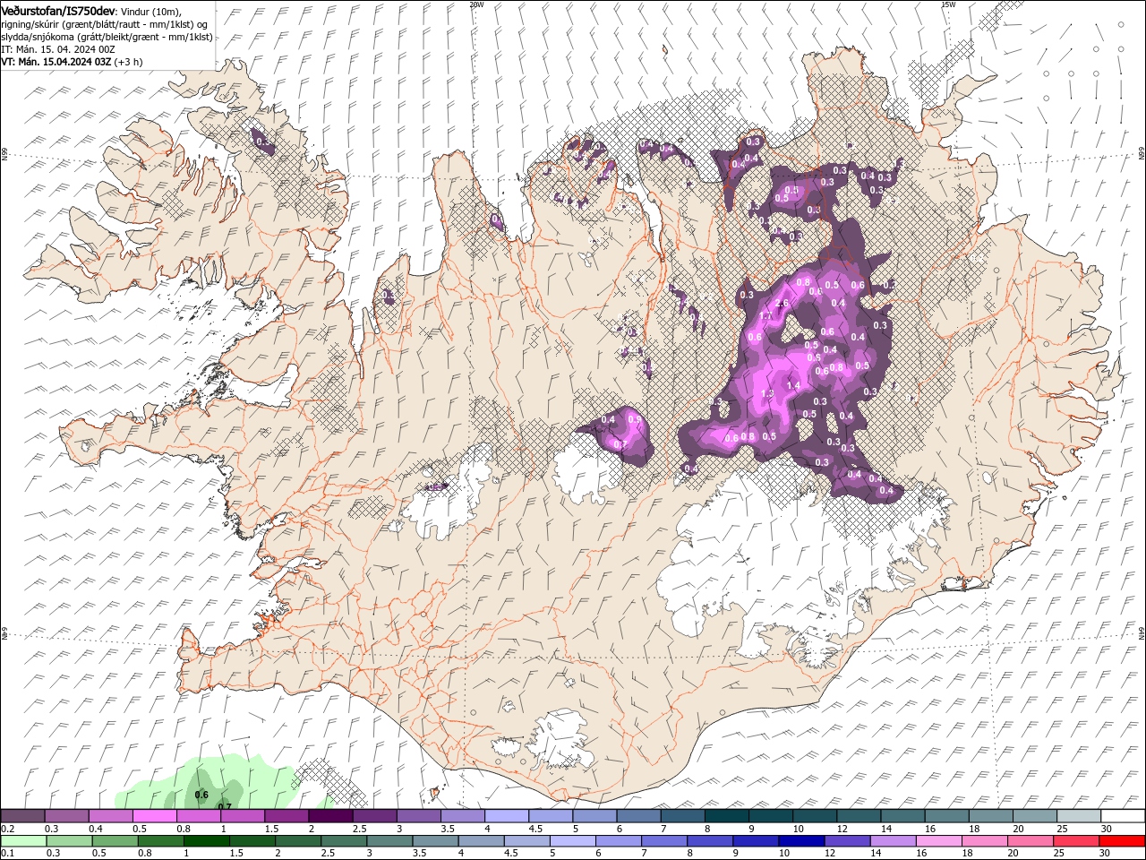
Task: Select dark purple snow swatch between 2 and 2.5
Action: [x=330, y=816]
